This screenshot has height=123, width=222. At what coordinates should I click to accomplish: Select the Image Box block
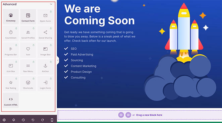point(45,50)
